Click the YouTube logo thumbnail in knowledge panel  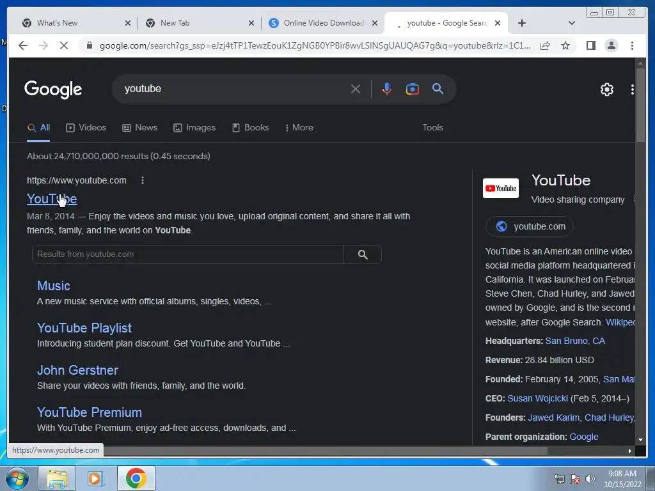[x=500, y=189]
